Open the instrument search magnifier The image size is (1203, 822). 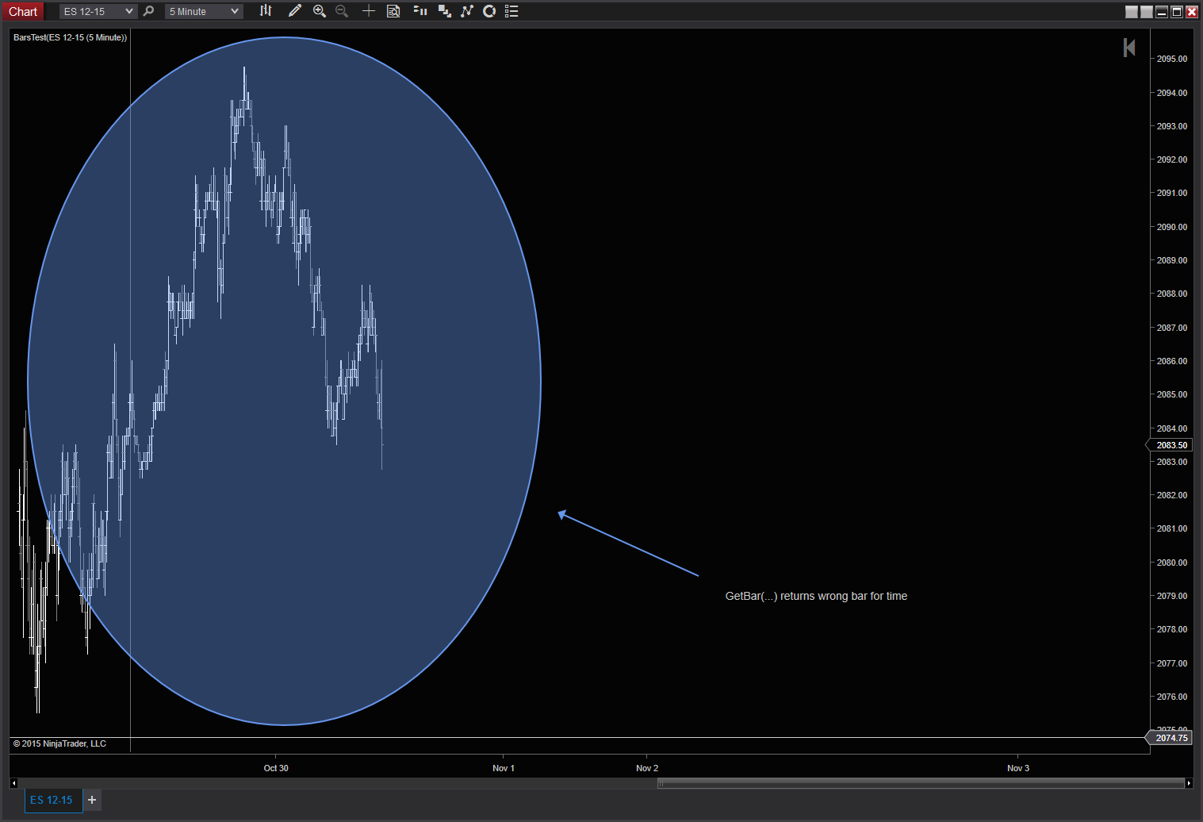148,11
